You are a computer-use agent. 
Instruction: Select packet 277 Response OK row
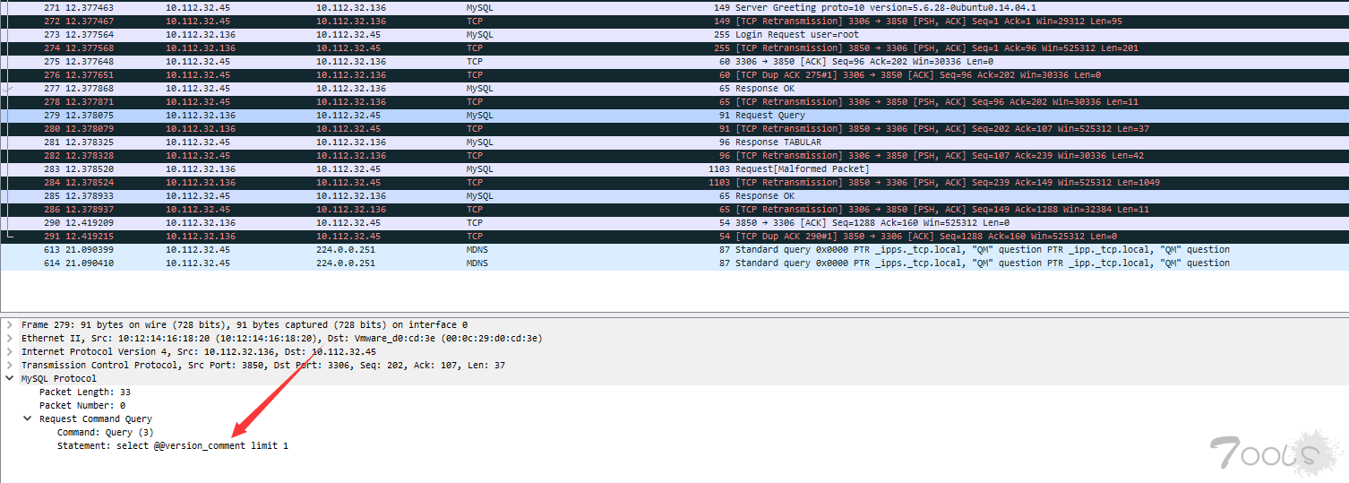coord(674,88)
